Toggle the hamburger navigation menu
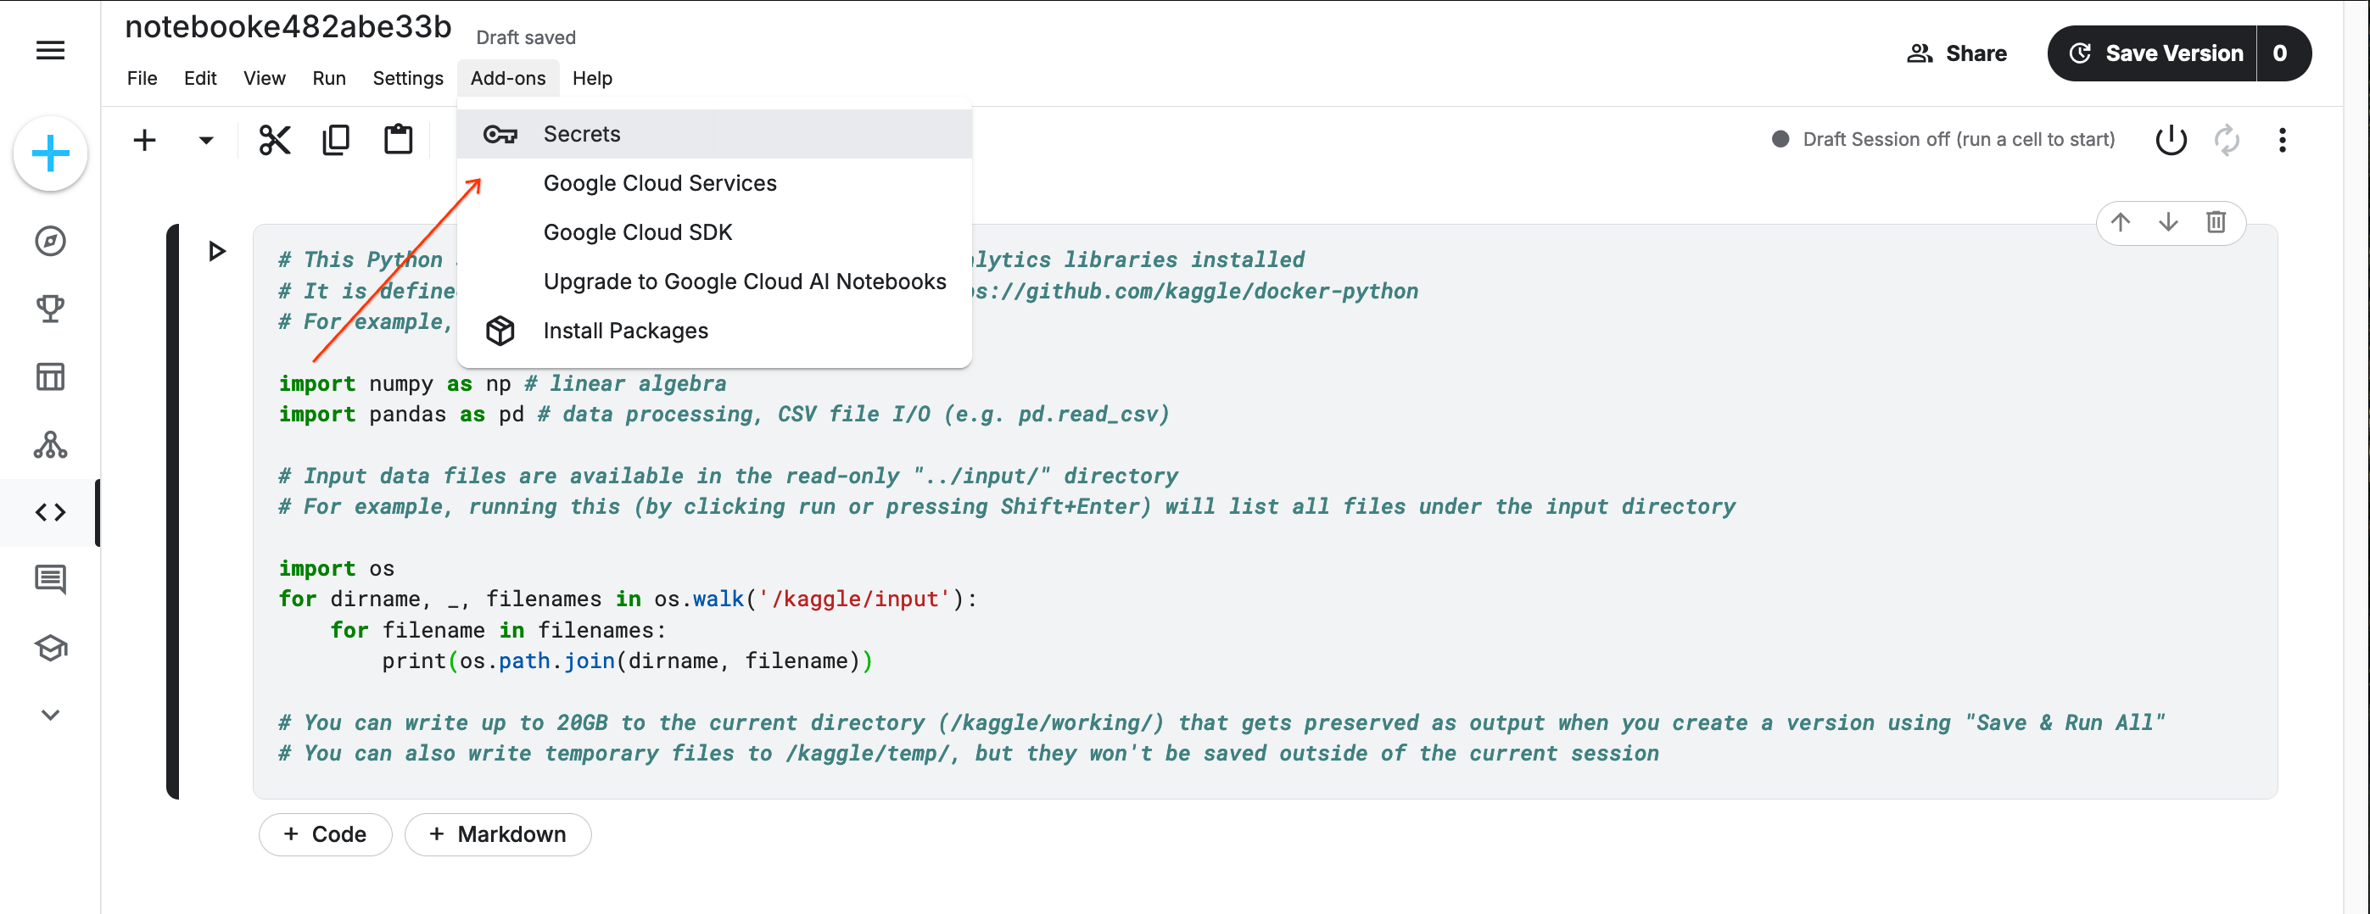This screenshot has height=914, width=2370. click(x=50, y=51)
